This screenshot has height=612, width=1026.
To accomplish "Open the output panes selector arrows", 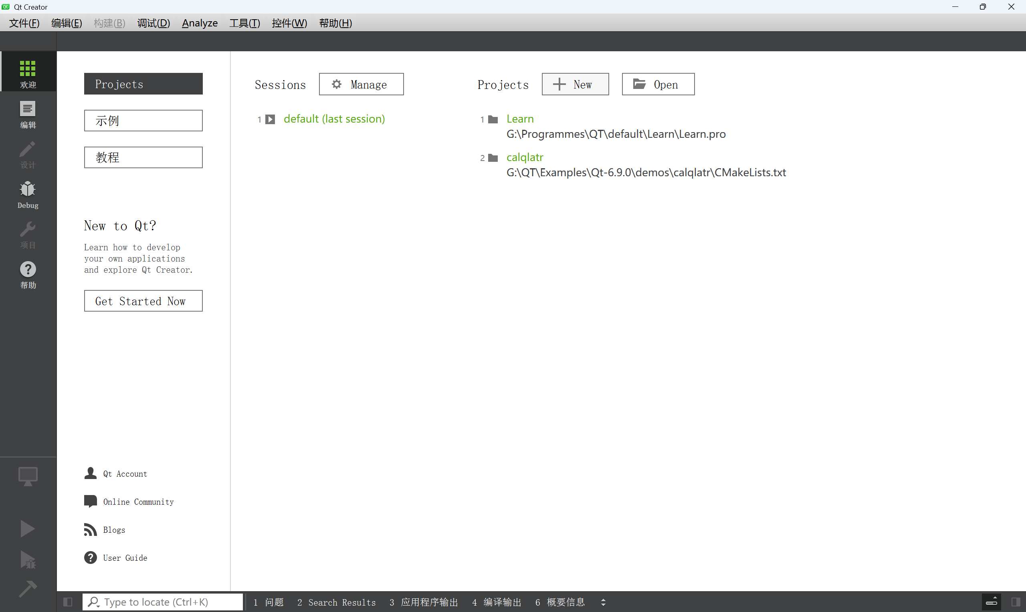I will pos(603,602).
